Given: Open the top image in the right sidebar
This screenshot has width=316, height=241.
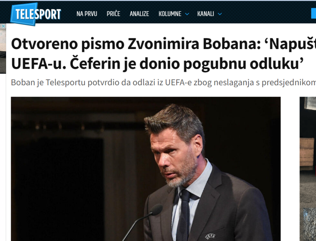Looking at the screenshot, I should (x=311, y=103).
